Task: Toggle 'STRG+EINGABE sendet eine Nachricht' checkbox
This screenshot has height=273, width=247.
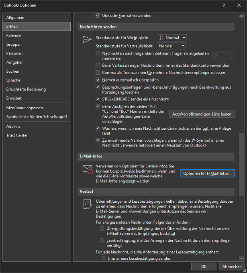Action: [98, 99]
